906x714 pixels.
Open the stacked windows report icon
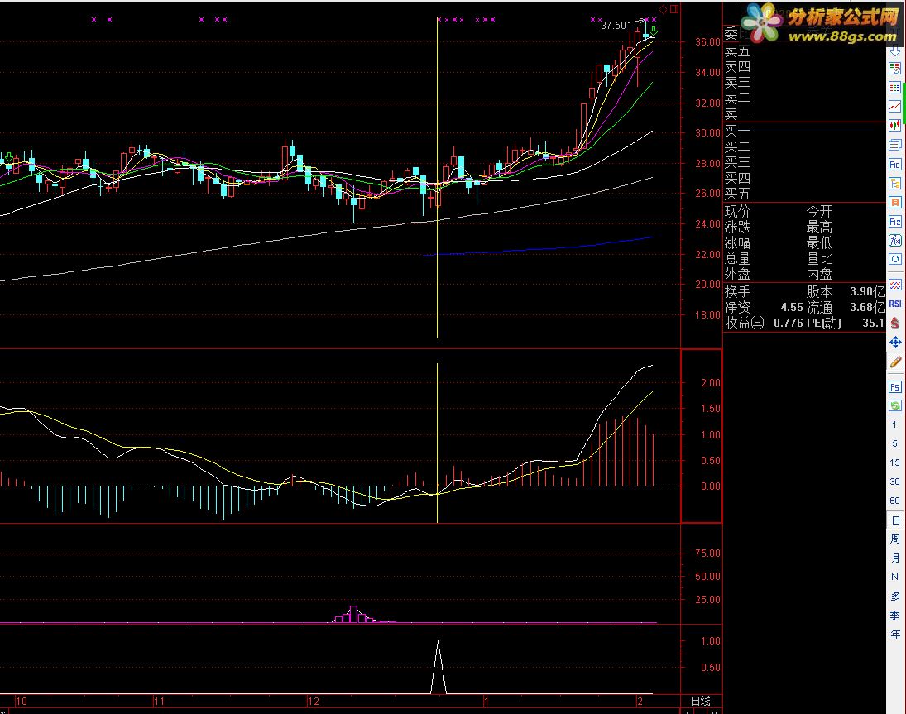(894, 145)
